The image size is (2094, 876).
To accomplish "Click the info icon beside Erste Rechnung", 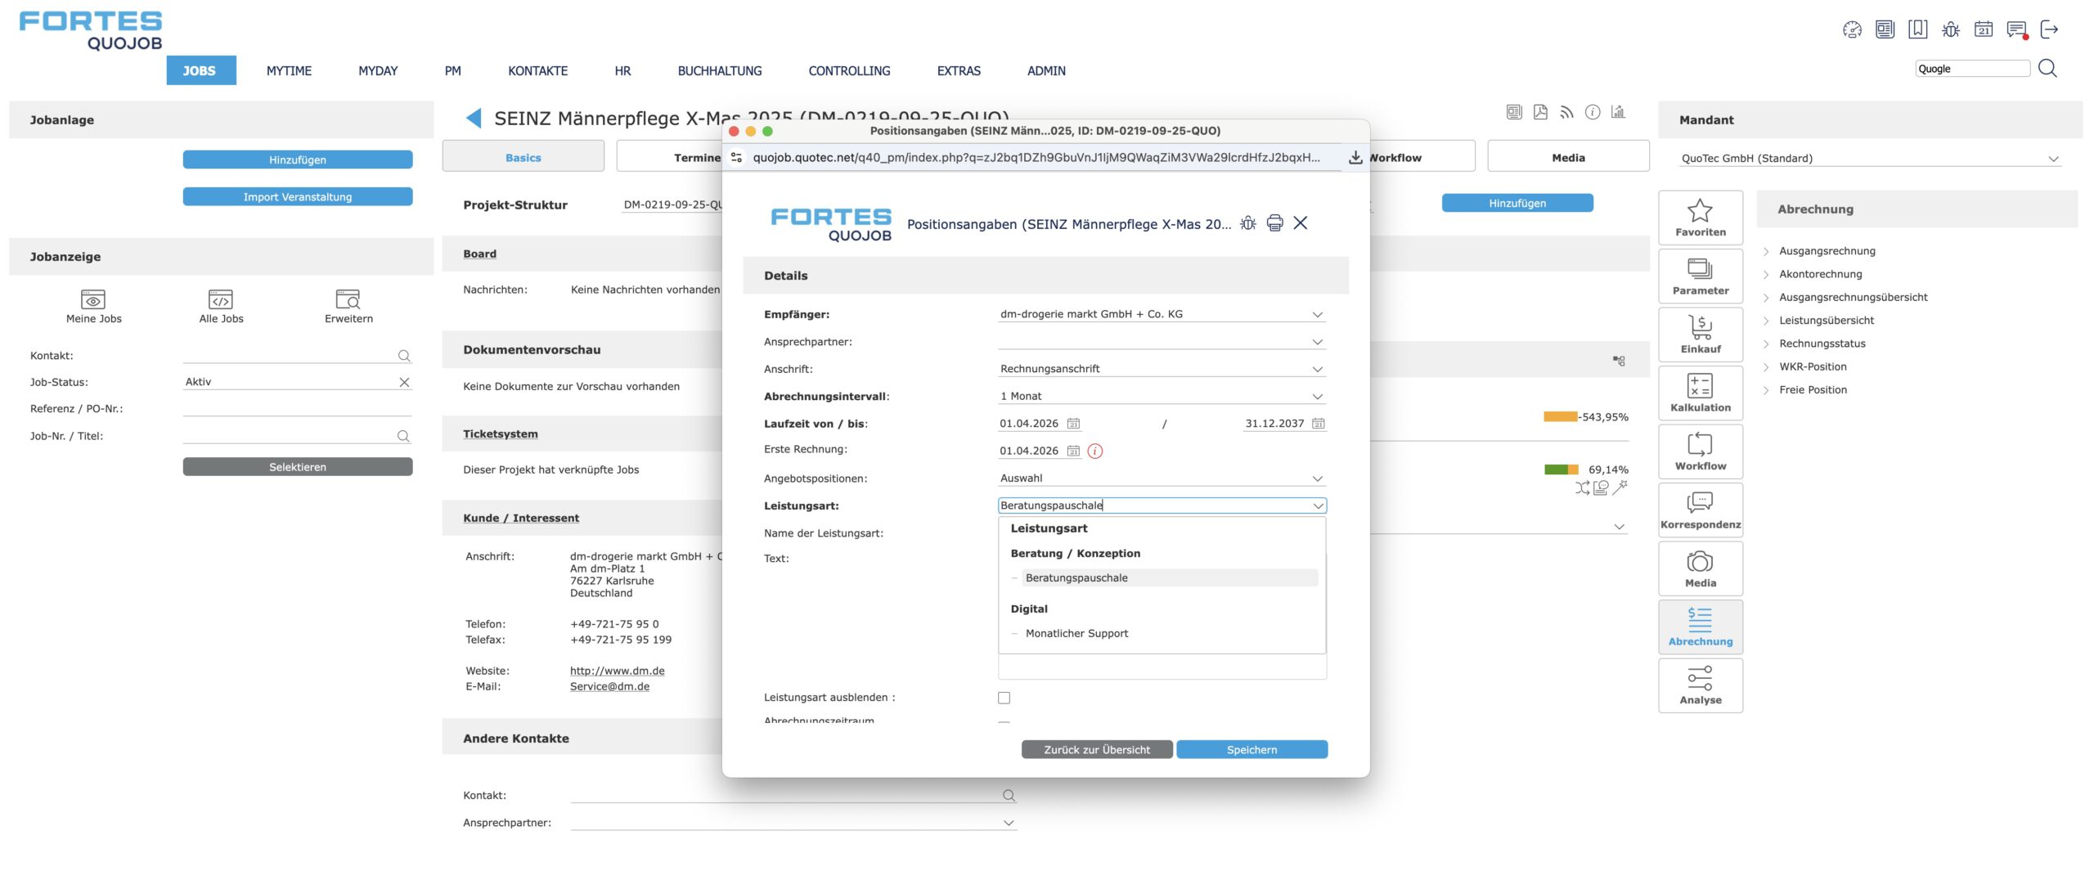I will pyautogui.click(x=1095, y=451).
